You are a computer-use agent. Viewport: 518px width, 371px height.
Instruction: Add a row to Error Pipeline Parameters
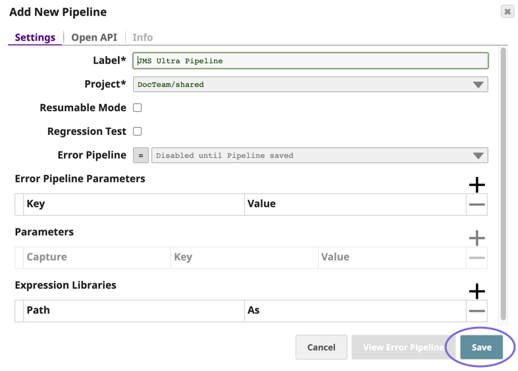[x=477, y=184]
